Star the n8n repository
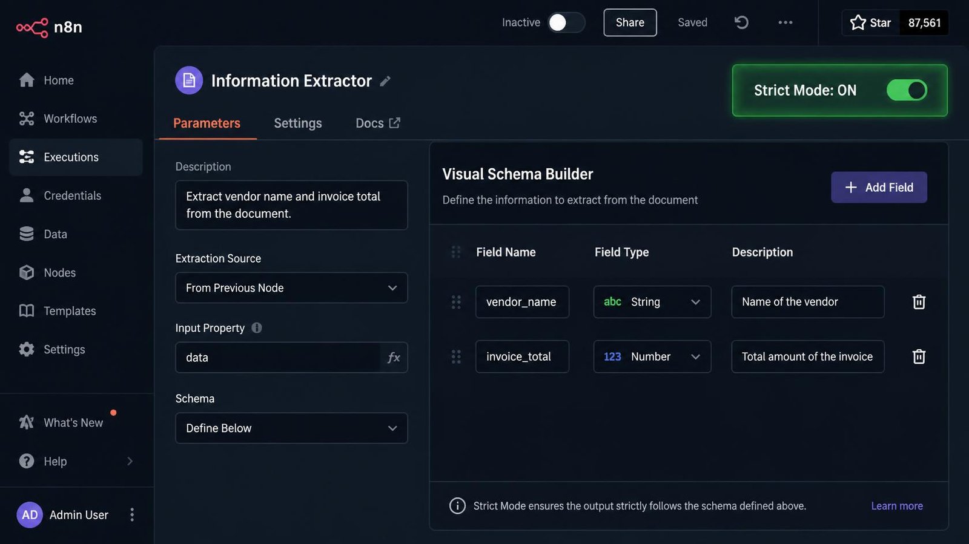Image resolution: width=969 pixels, height=544 pixels. 871,23
